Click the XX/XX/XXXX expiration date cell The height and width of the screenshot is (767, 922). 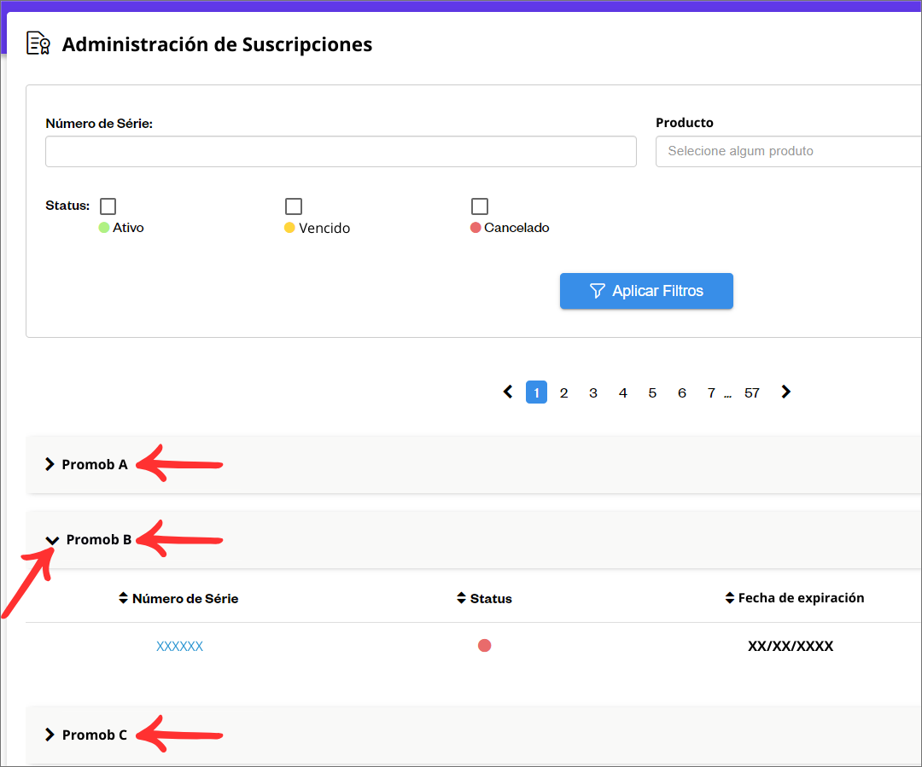pyautogui.click(x=791, y=647)
